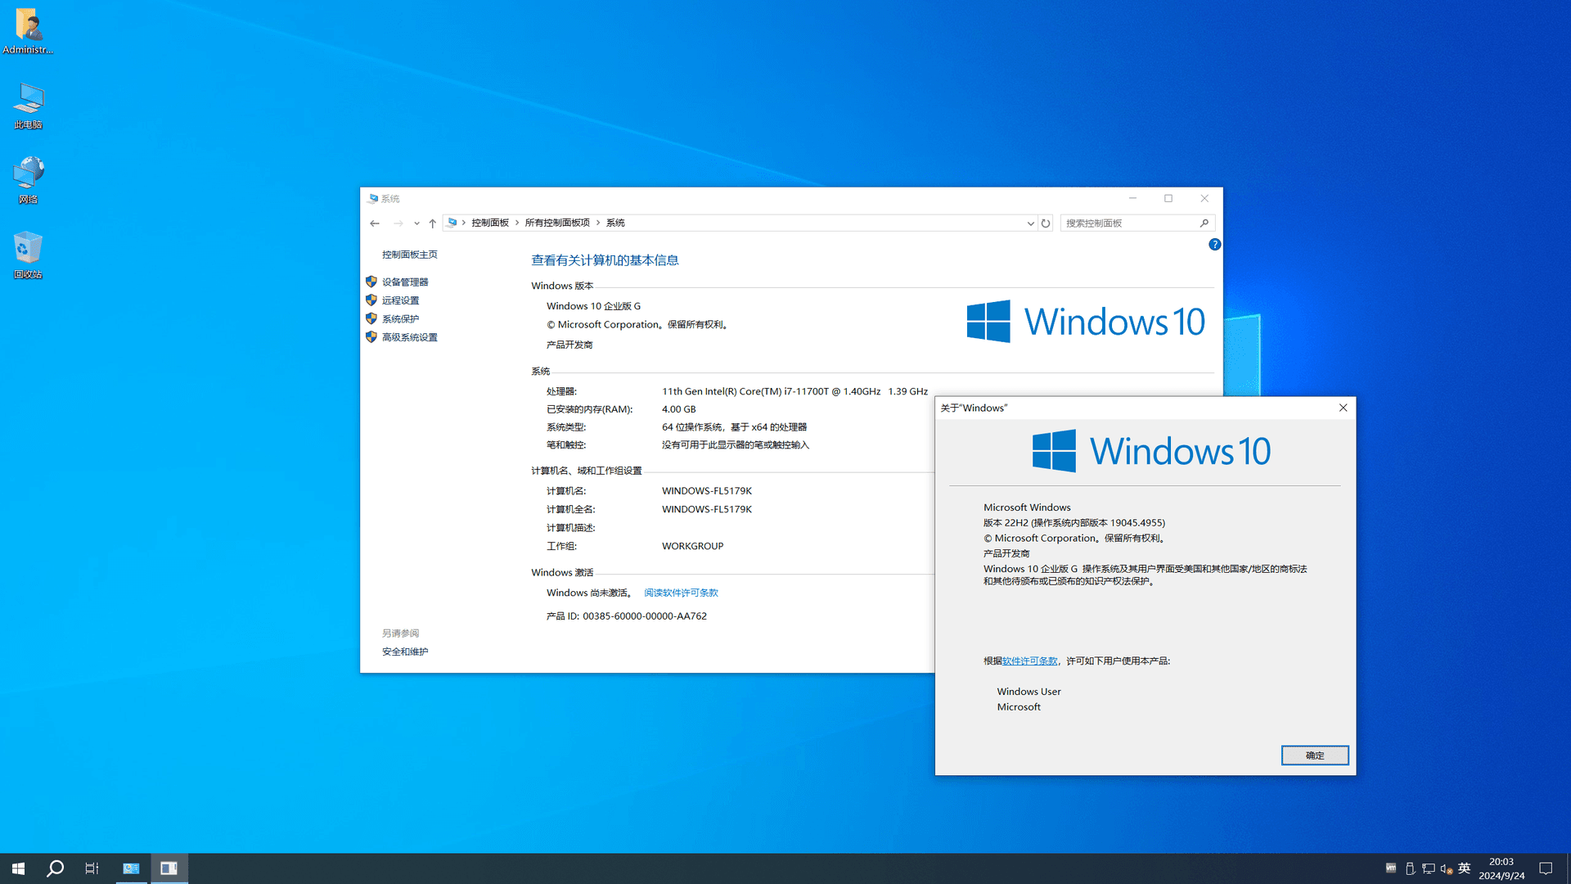
Task: Click the 4.00 GB RAM value
Action: 678,409
